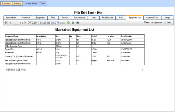Click the Office 2 description cell
This screenshot has height=112, width=175.
46,53
